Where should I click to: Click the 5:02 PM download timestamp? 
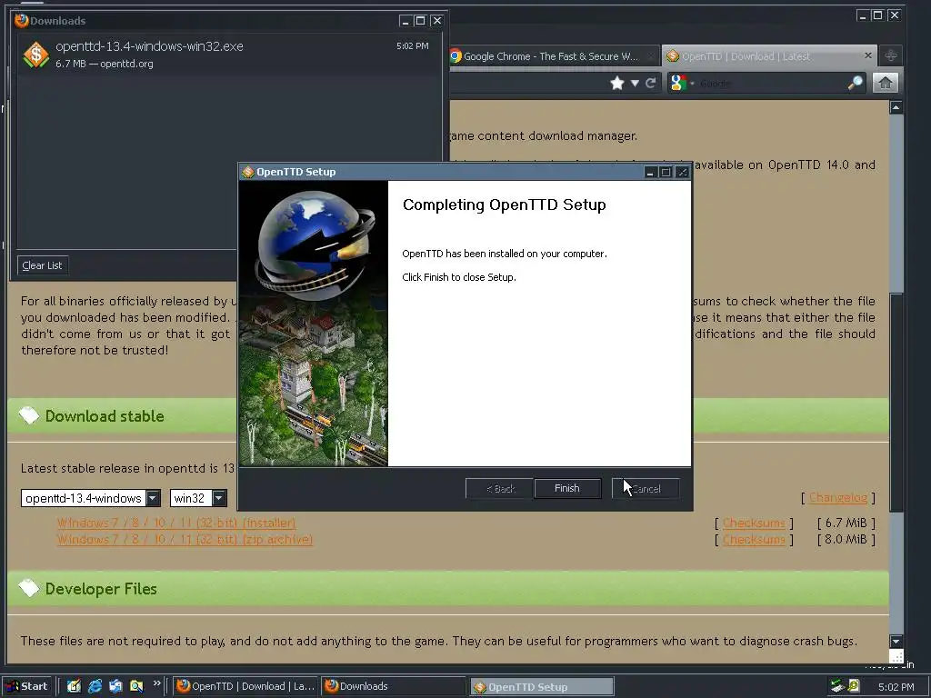click(413, 45)
